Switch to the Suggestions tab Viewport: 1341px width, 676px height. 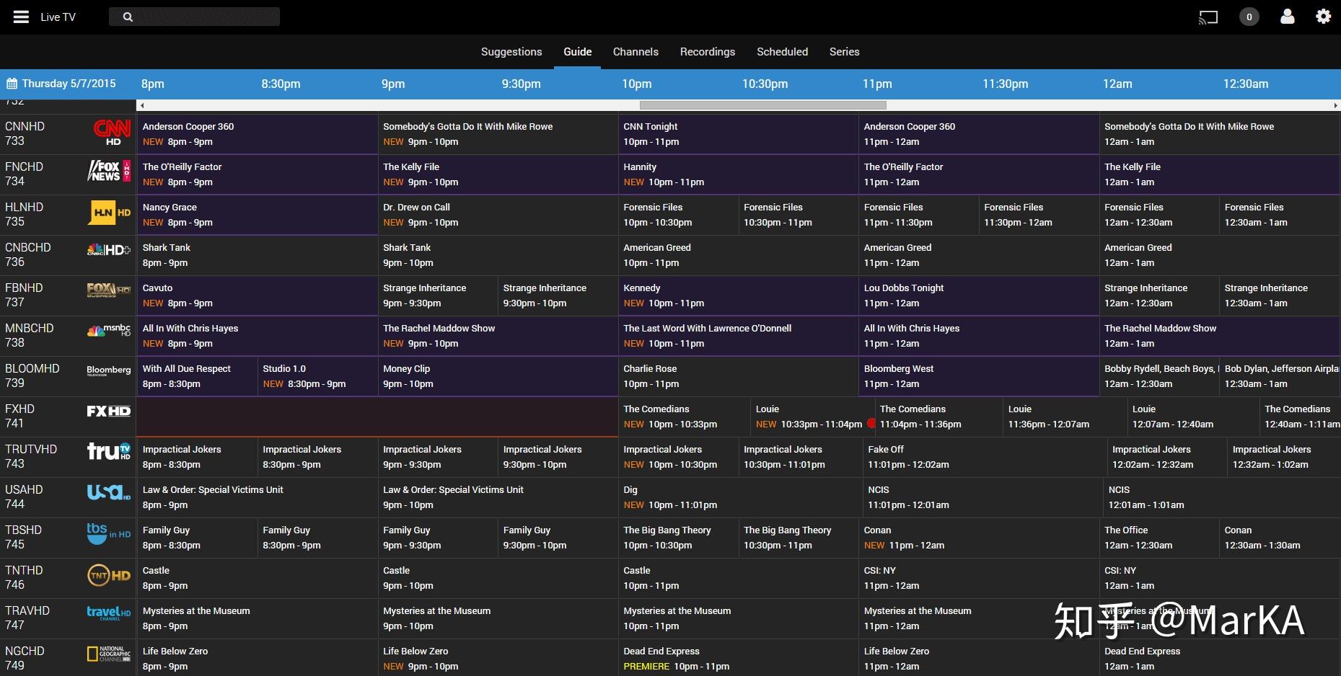pos(511,52)
